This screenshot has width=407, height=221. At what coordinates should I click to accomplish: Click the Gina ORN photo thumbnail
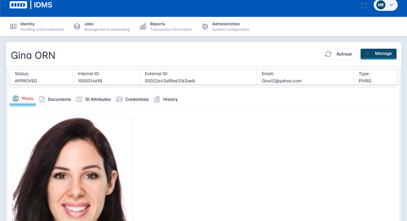click(72, 168)
